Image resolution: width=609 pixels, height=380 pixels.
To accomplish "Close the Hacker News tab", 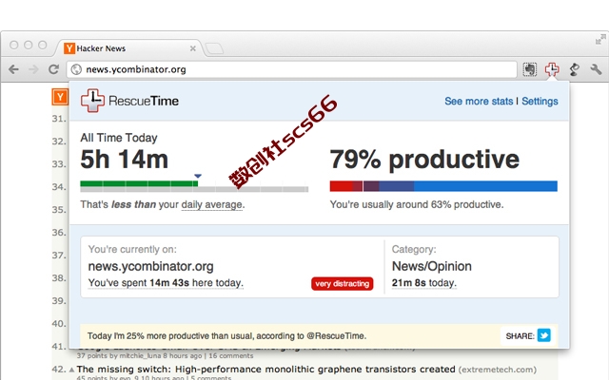I will point(192,48).
